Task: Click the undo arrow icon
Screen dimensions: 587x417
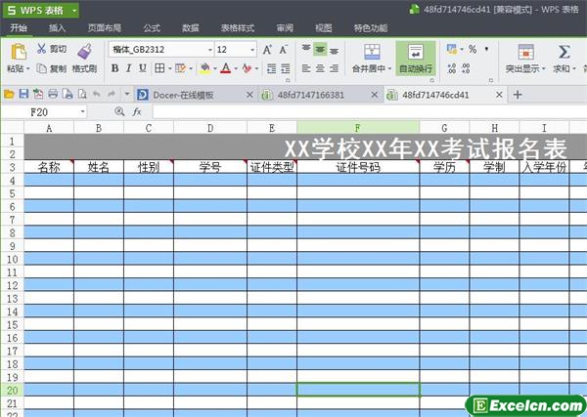Action: 97,94
